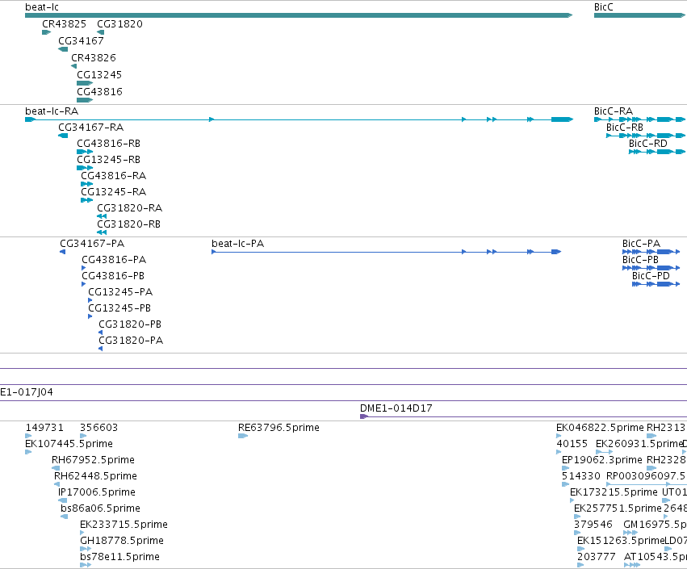The width and height of the screenshot is (687, 569).
Task: Select the DME1-014D17 clone label
Action: (396, 408)
